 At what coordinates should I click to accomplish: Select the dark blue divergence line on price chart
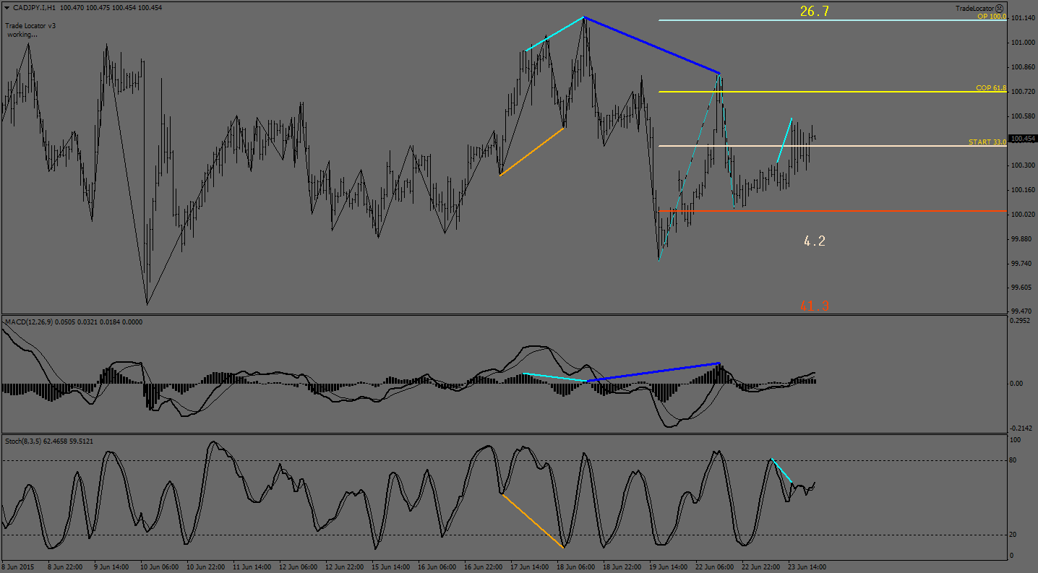point(651,44)
